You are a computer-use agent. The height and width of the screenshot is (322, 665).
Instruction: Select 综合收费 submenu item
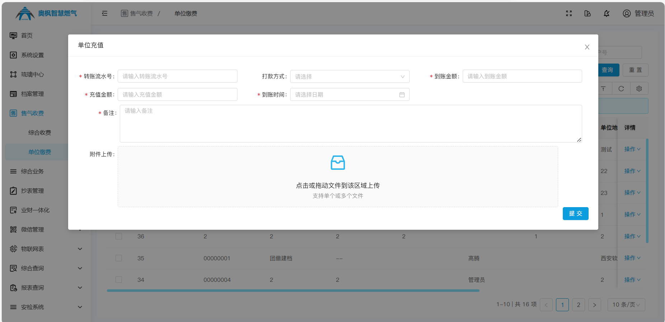pyautogui.click(x=40, y=132)
